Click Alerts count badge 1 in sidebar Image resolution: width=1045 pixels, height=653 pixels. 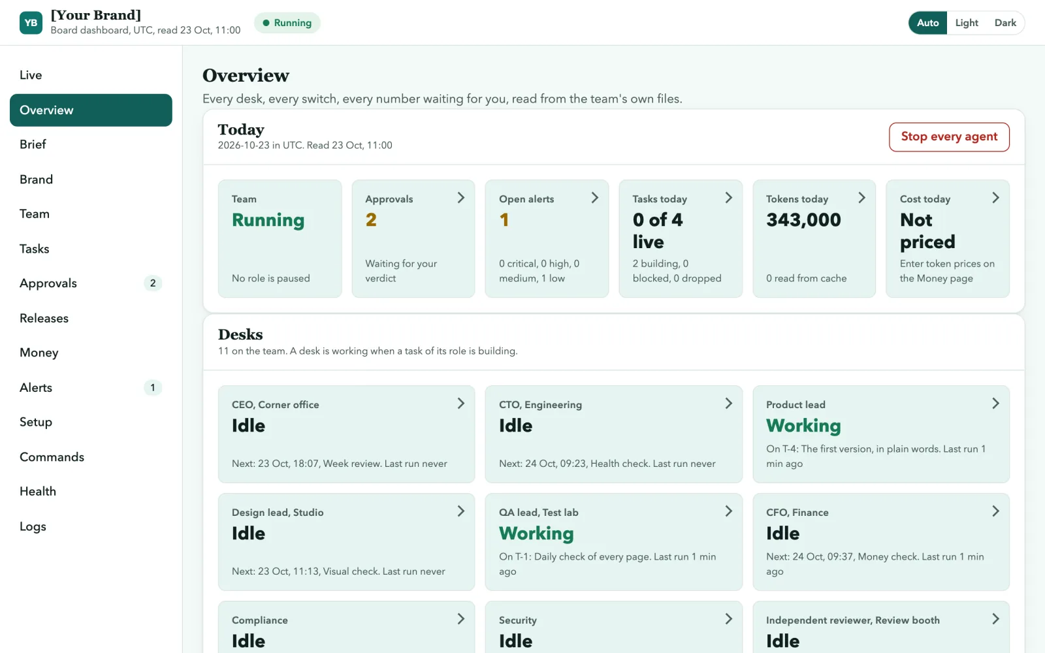153,388
